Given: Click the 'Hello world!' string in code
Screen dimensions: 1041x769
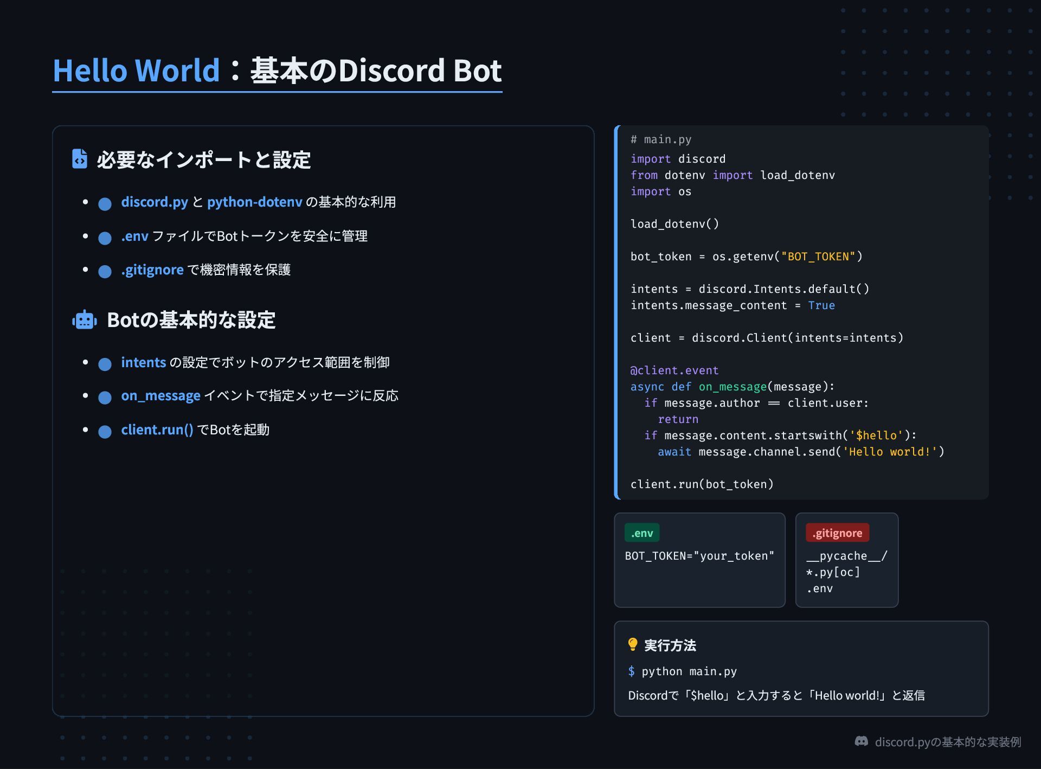Looking at the screenshot, I should [890, 452].
